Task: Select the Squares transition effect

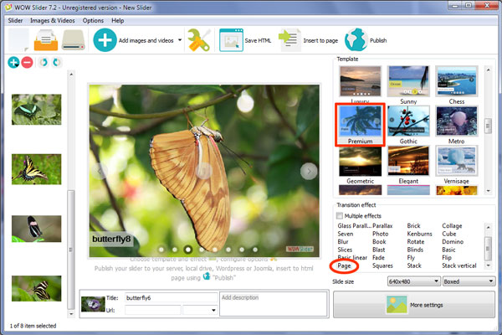Action: coord(382,265)
